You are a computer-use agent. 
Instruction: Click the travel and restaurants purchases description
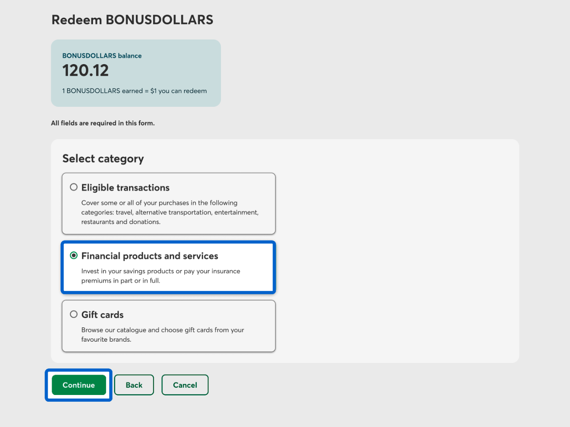click(170, 212)
